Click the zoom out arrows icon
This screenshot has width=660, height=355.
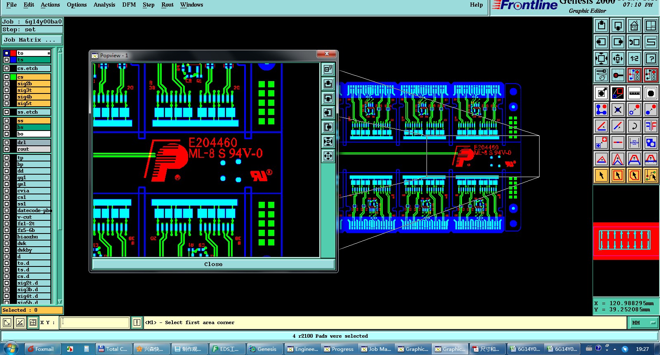(x=618, y=58)
